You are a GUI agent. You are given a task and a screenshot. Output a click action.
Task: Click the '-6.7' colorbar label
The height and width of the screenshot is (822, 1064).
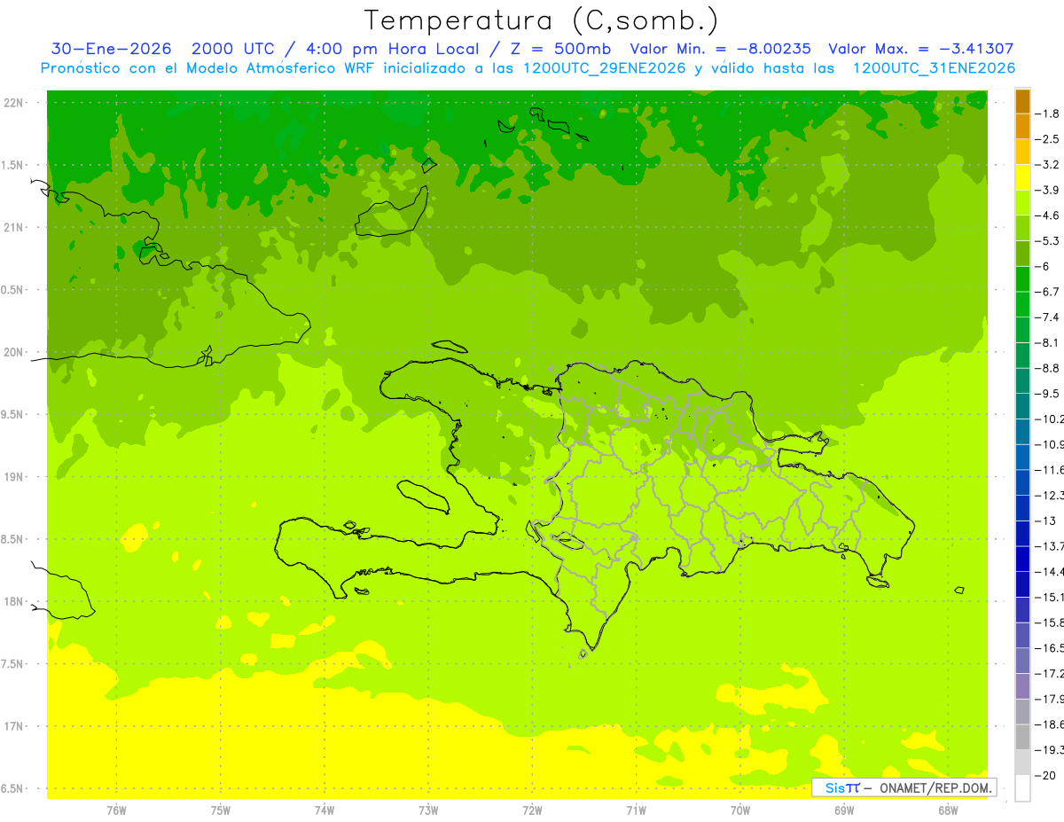pos(1049,292)
